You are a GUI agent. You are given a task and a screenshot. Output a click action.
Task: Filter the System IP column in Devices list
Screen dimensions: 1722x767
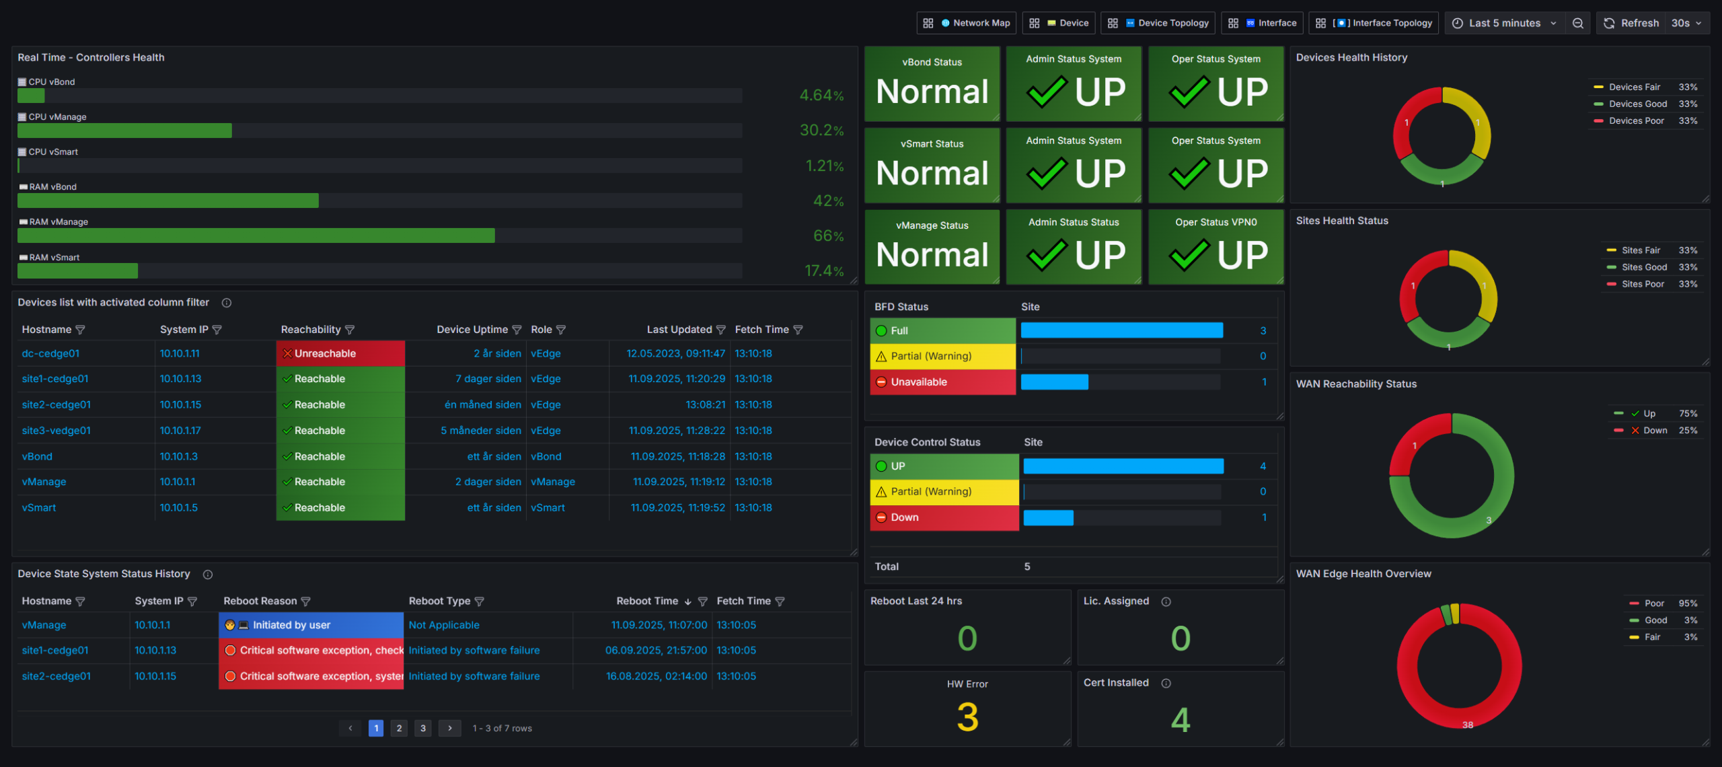click(217, 330)
